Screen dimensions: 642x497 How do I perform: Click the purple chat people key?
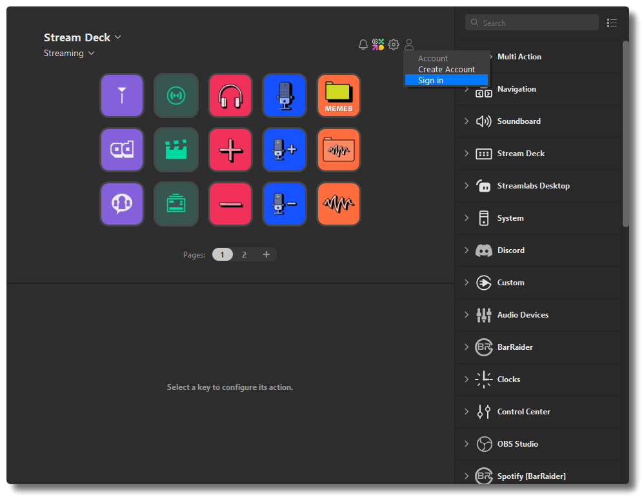coord(122,203)
